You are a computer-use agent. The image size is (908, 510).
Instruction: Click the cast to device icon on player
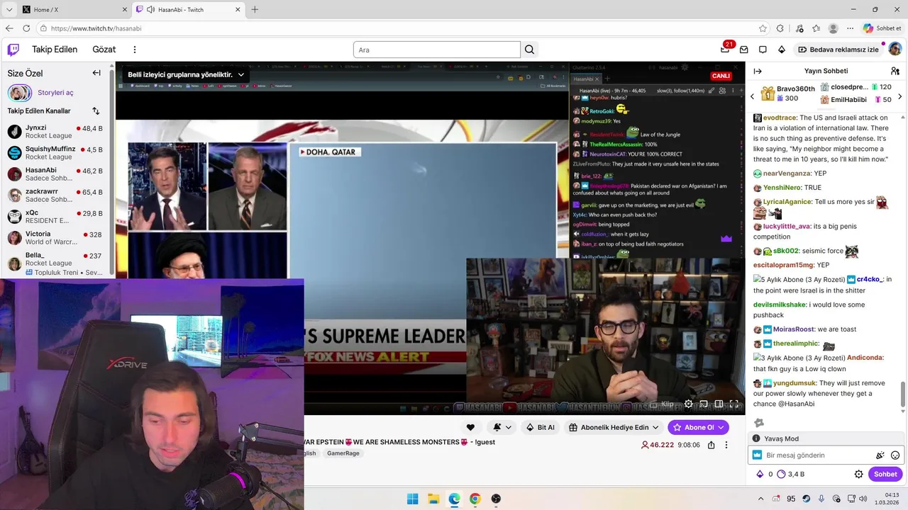704,404
